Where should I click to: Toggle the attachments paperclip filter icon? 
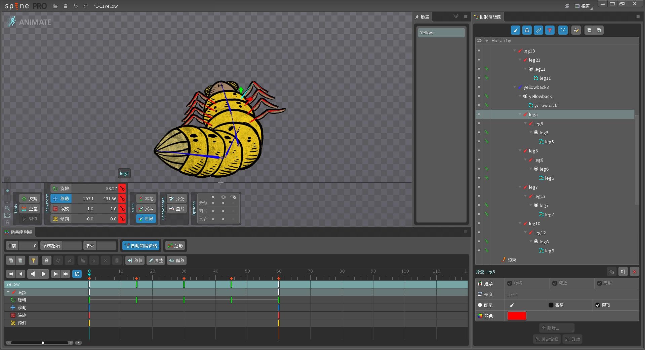[x=538, y=30]
